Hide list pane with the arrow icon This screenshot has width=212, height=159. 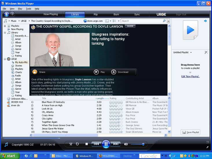click(x=205, y=21)
